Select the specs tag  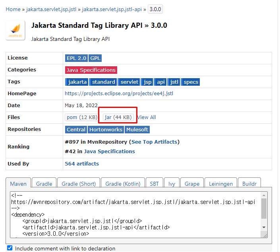coord(190,82)
